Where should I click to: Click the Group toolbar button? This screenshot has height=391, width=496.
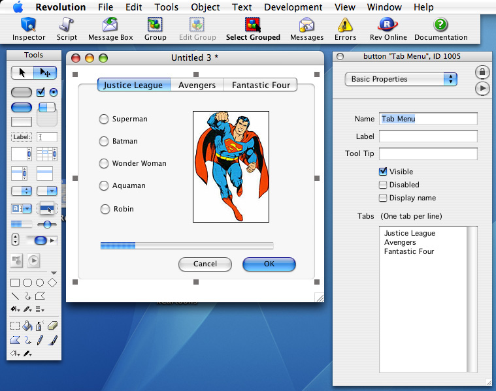point(156,29)
